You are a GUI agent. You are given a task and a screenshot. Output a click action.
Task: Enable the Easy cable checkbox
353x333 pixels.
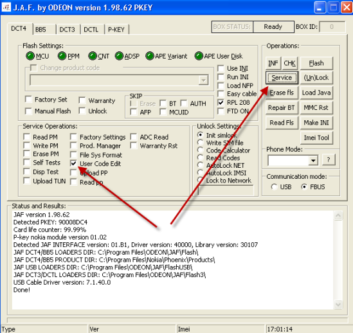(221, 94)
